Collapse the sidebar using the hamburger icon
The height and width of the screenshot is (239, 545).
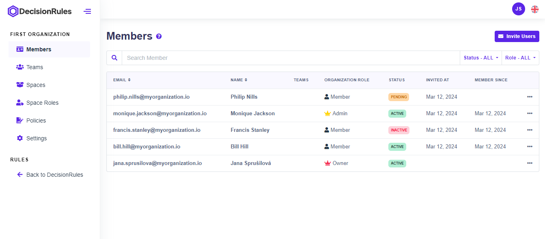click(x=87, y=11)
